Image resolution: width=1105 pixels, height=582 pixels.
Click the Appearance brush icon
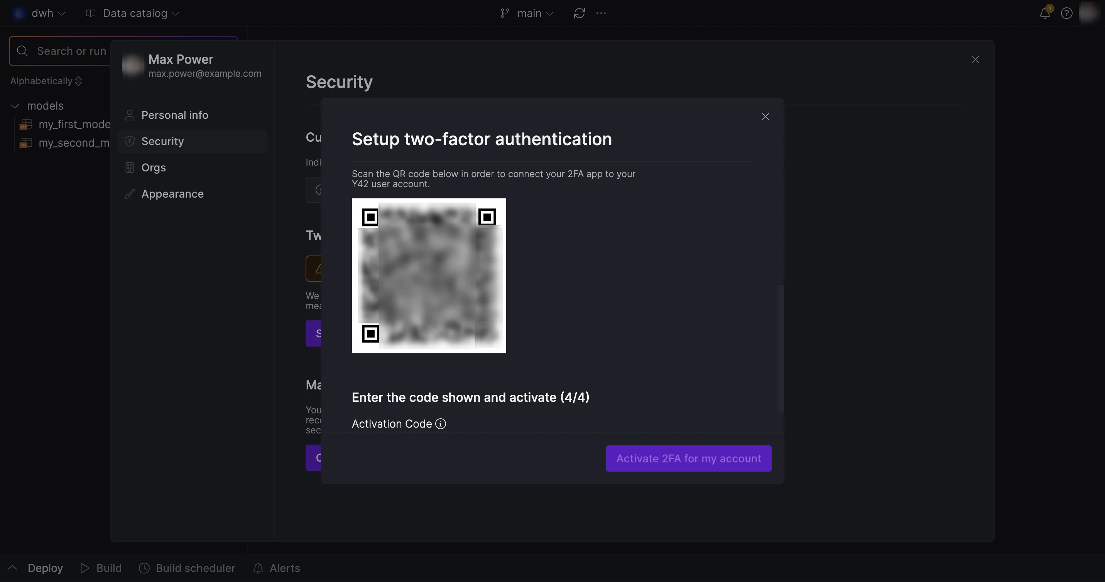pos(129,194)
